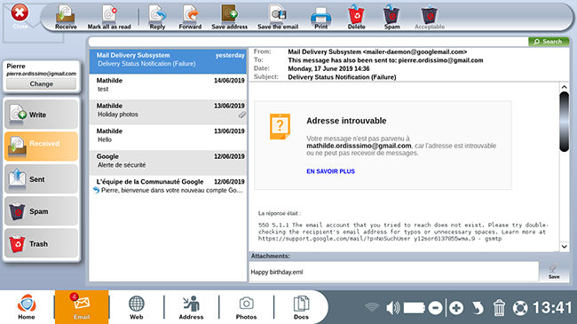Click the sender address in From field
Image resolution: width=577 pixels, height=324 pixels.
[x=415, y=51]
